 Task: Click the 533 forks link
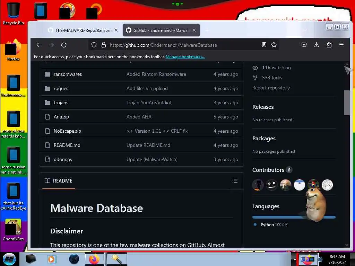[268, 78]
